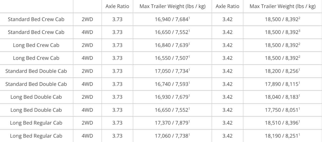322x142 pixels.
Task: Select the 16,840 / 7,639 weight value
Action: tap(172, 45)
